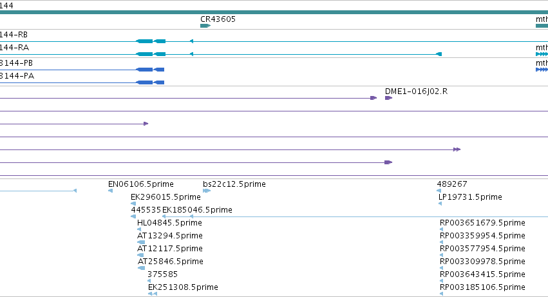Select the 3144-PB protein coding block

click(x=150, y=70)
